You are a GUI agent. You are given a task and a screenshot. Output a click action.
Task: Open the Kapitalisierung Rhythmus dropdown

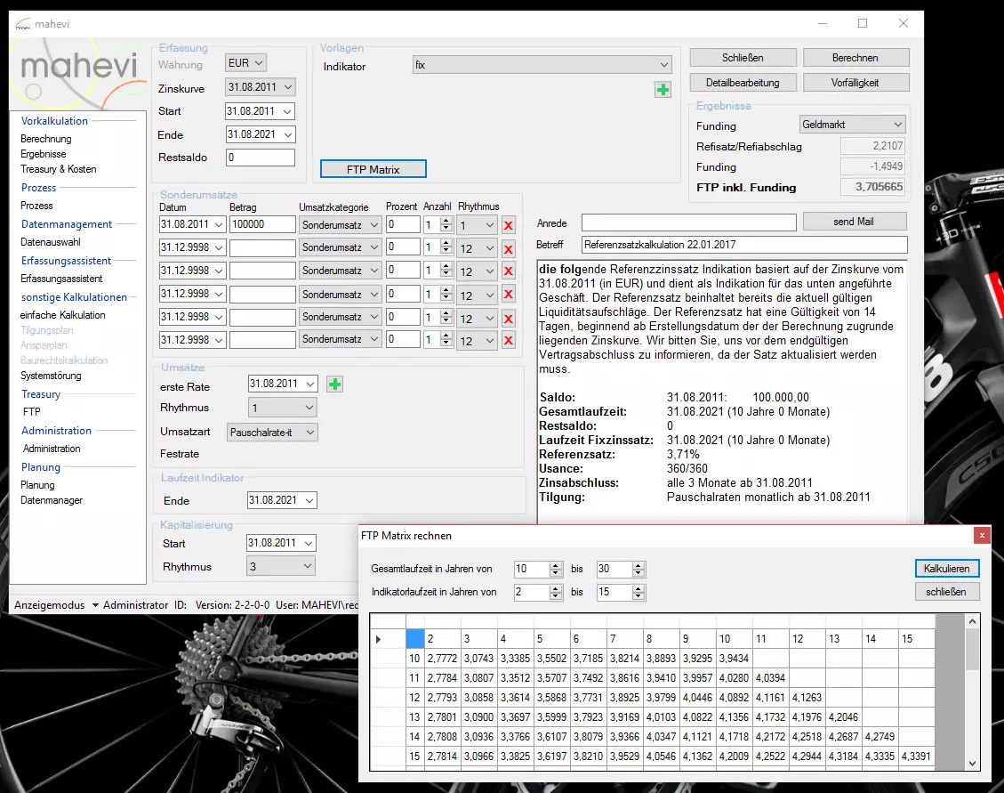tap(308, 566)
